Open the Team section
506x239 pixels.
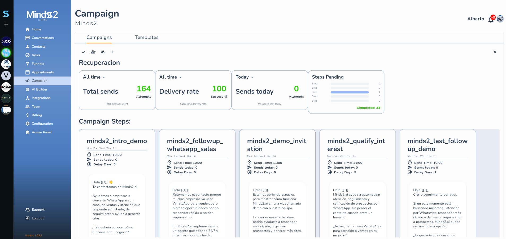tap(42, 107)
